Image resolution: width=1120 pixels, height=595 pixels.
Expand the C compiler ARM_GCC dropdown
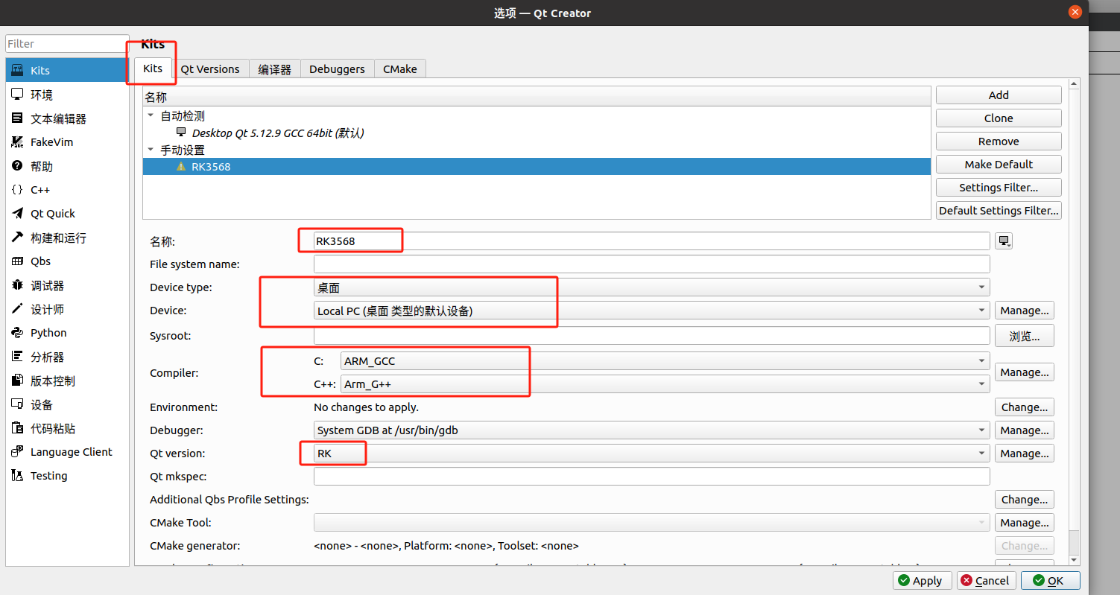pos(664,361)
